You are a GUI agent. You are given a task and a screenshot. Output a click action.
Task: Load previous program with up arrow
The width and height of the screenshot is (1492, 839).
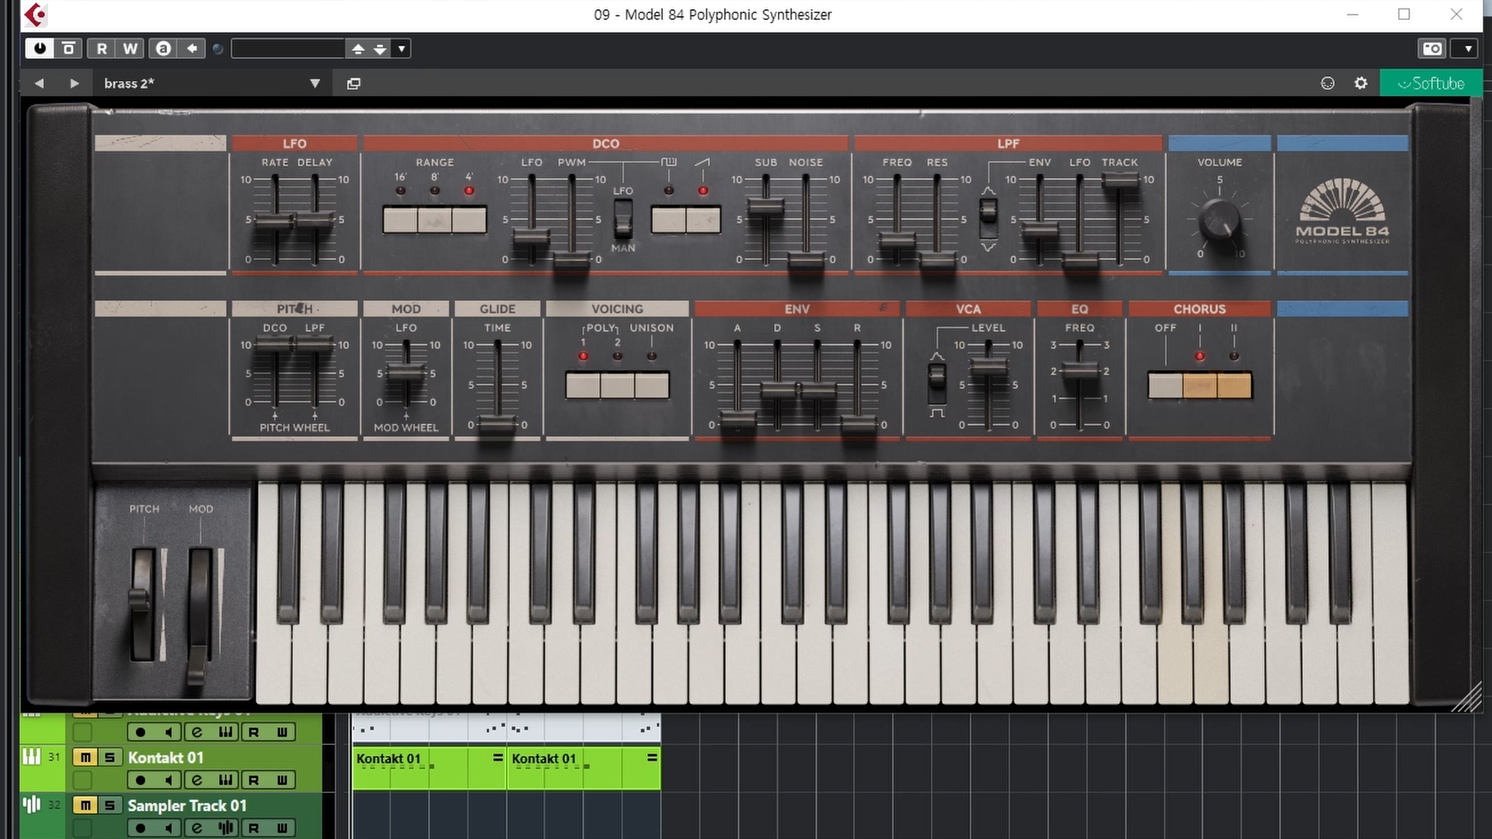[358, 49]
